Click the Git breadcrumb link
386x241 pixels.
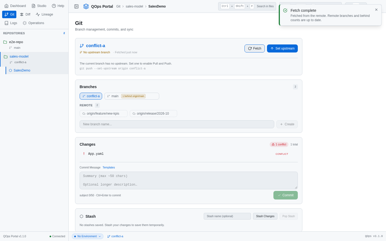point(118,6)
